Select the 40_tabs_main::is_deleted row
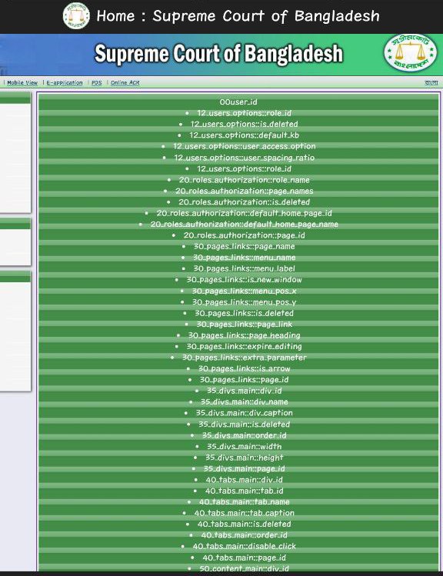This screenshot has width=443, height=576. click(245, 524)
